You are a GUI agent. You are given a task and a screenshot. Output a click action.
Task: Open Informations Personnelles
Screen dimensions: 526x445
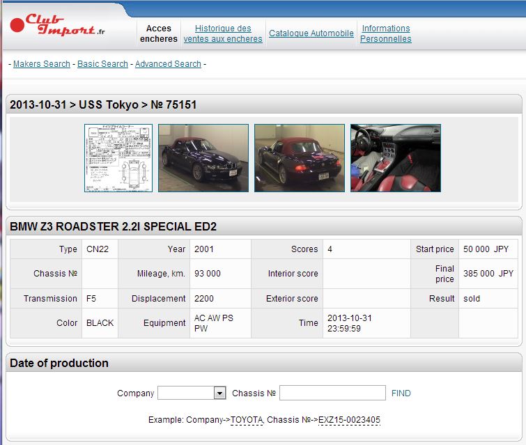[385, 33]
